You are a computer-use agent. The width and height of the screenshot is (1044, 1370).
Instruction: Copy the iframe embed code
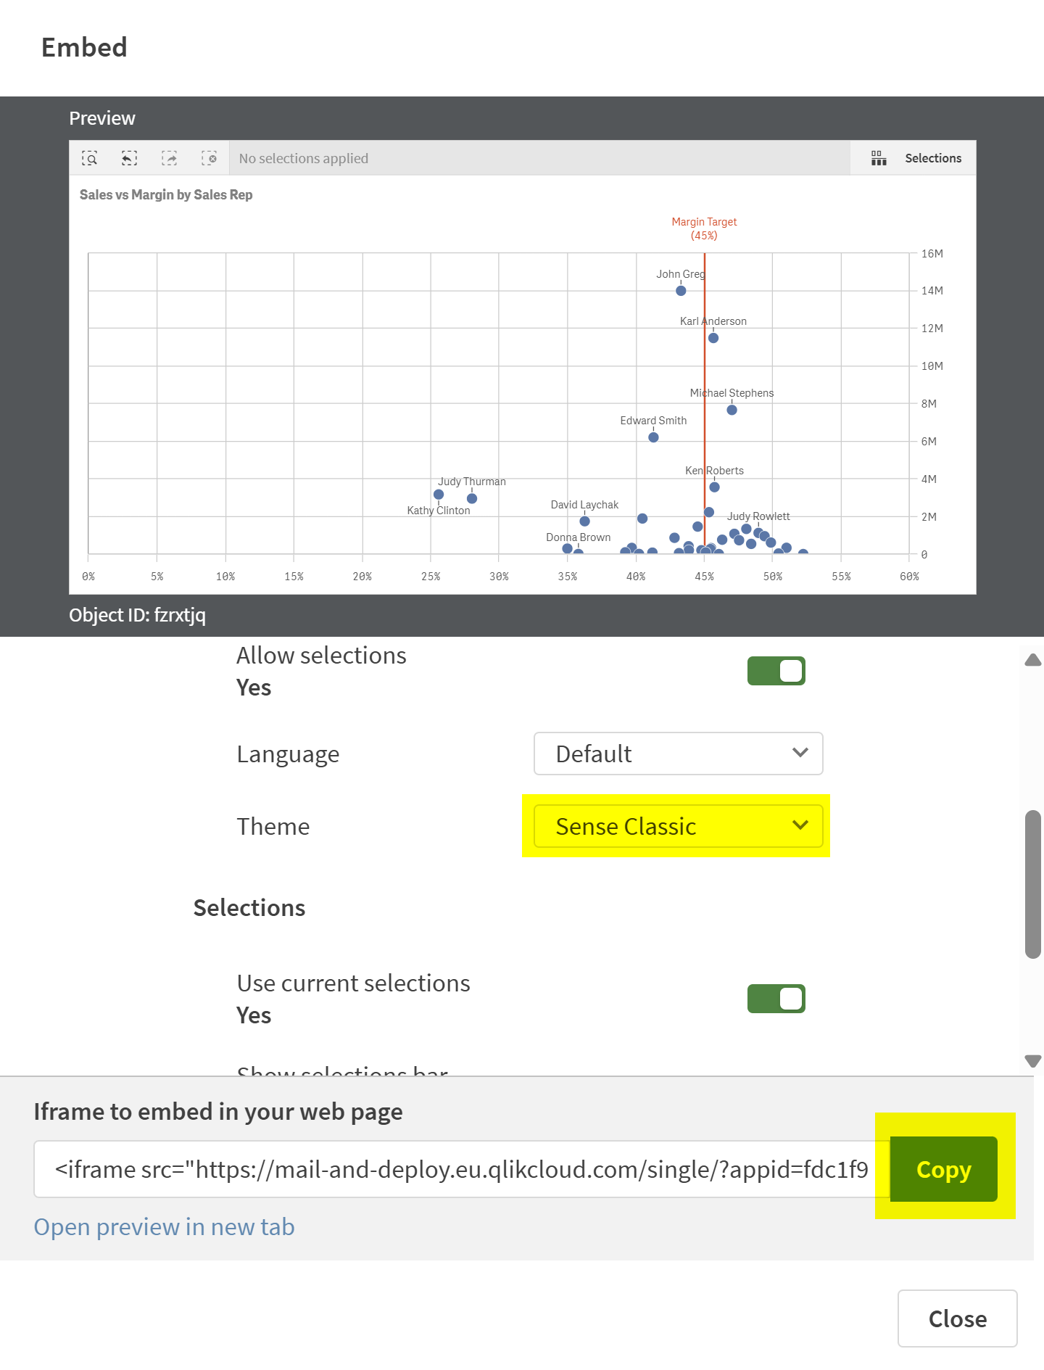coord(943,1169)
